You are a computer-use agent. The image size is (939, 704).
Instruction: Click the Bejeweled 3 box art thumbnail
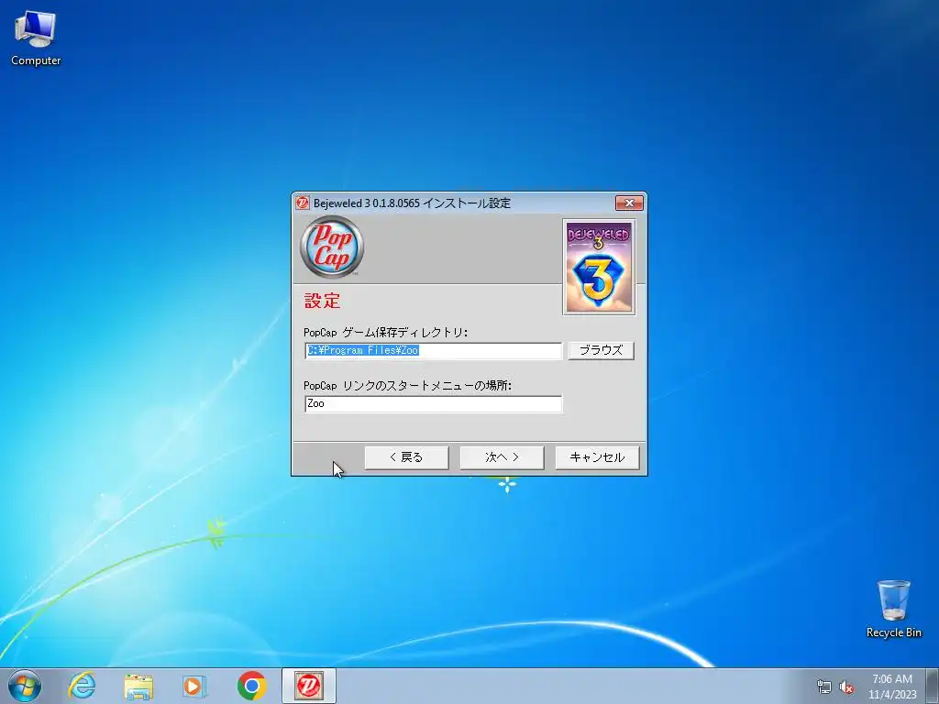pyautogui.click(x=599, y=267)
